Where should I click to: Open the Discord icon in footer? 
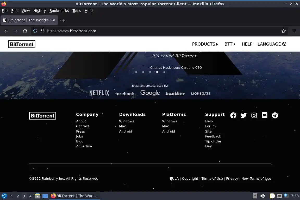(x=264, y=115)
